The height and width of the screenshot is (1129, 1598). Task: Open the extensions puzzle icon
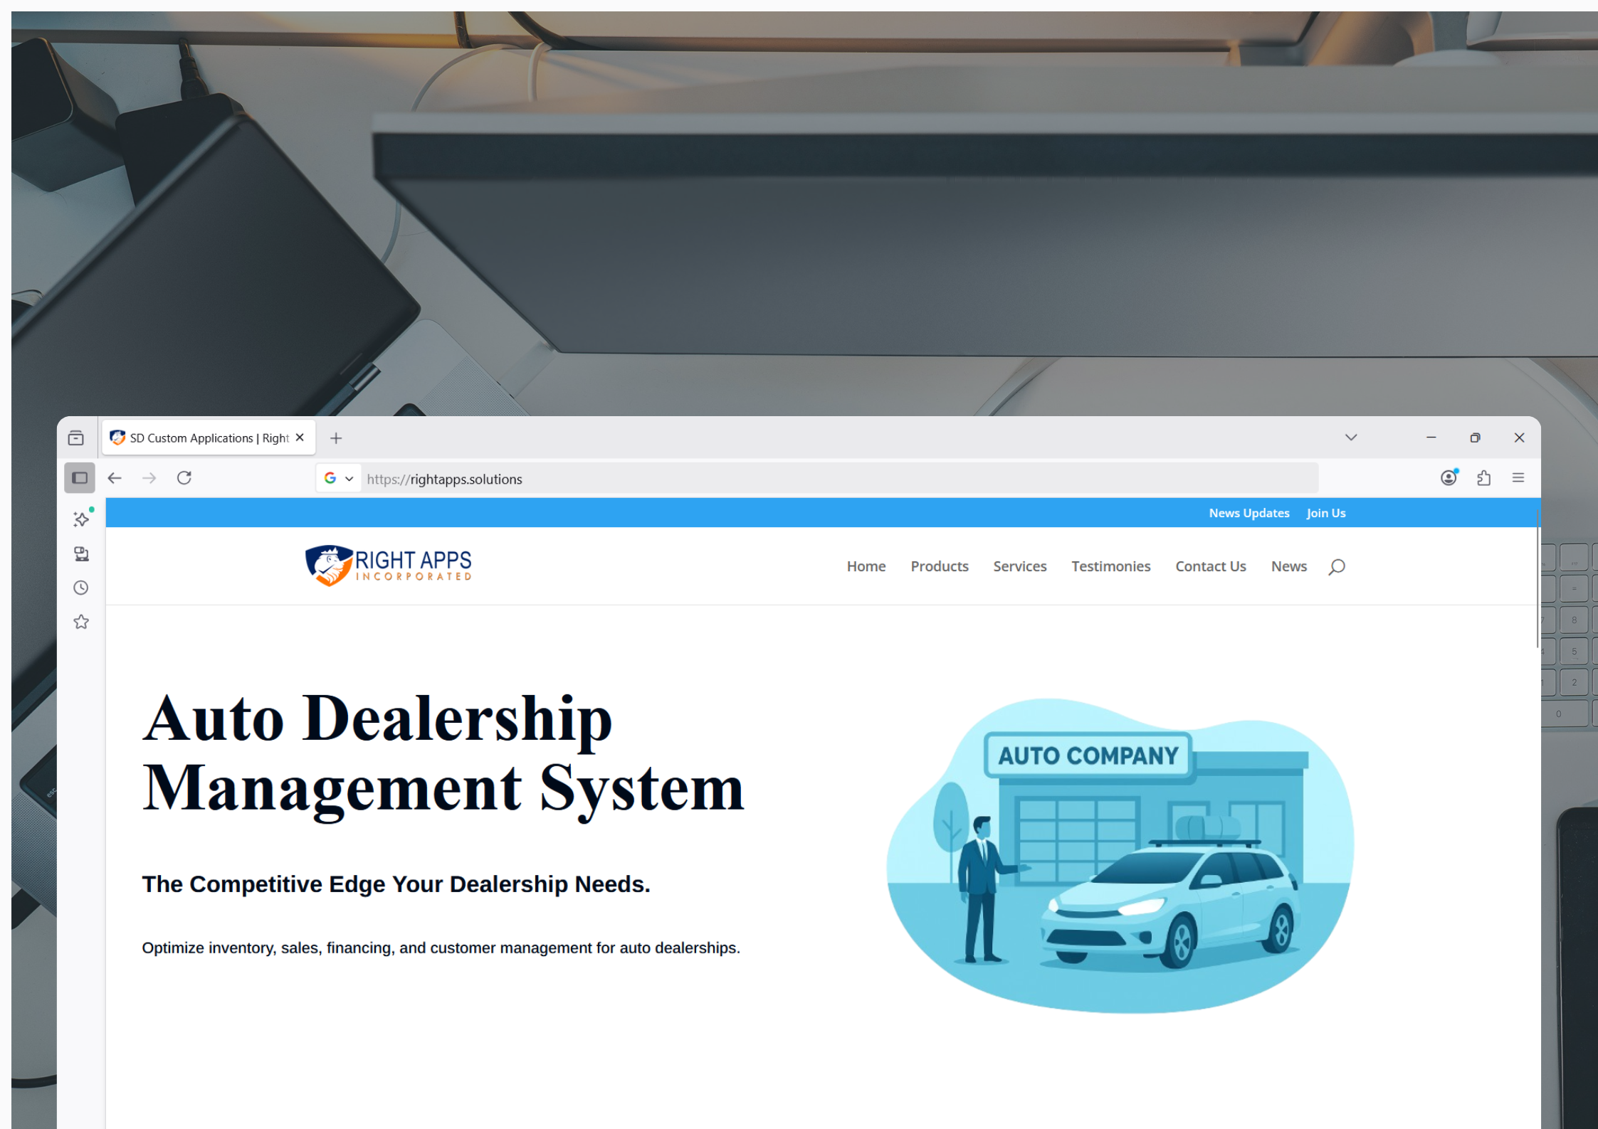point(1483,478)
